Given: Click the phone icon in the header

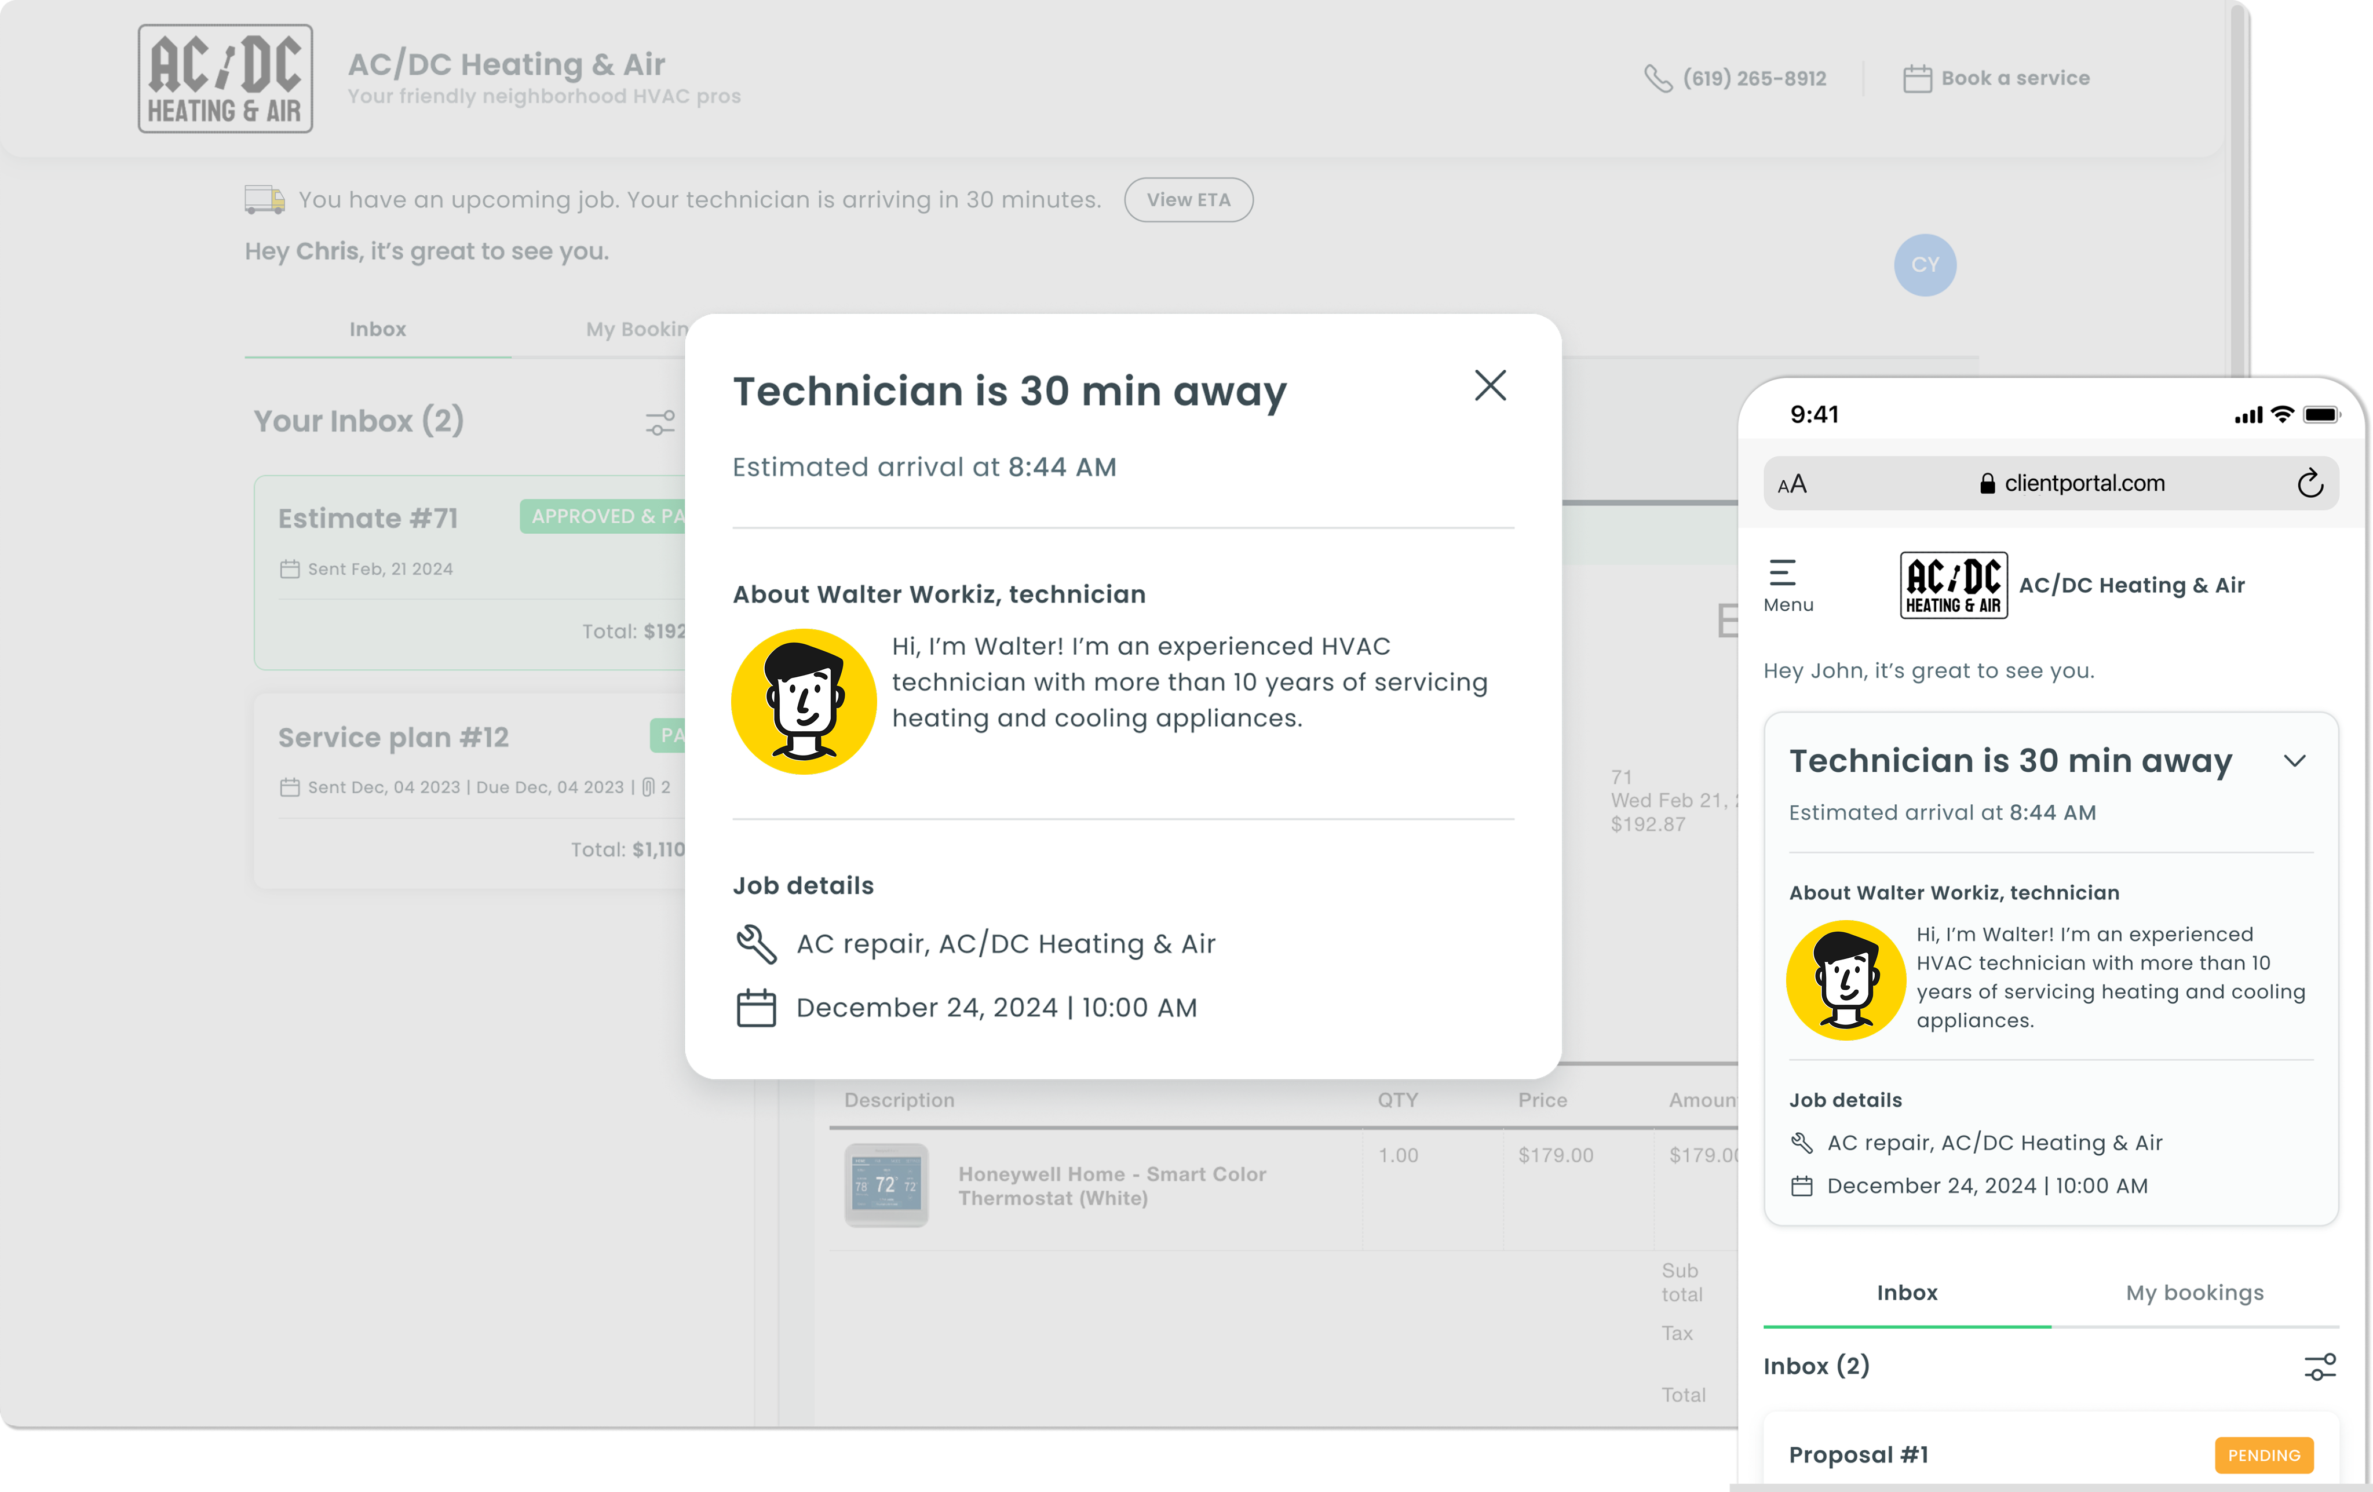Looking at the screenshot, I should tap(1659, 79).
